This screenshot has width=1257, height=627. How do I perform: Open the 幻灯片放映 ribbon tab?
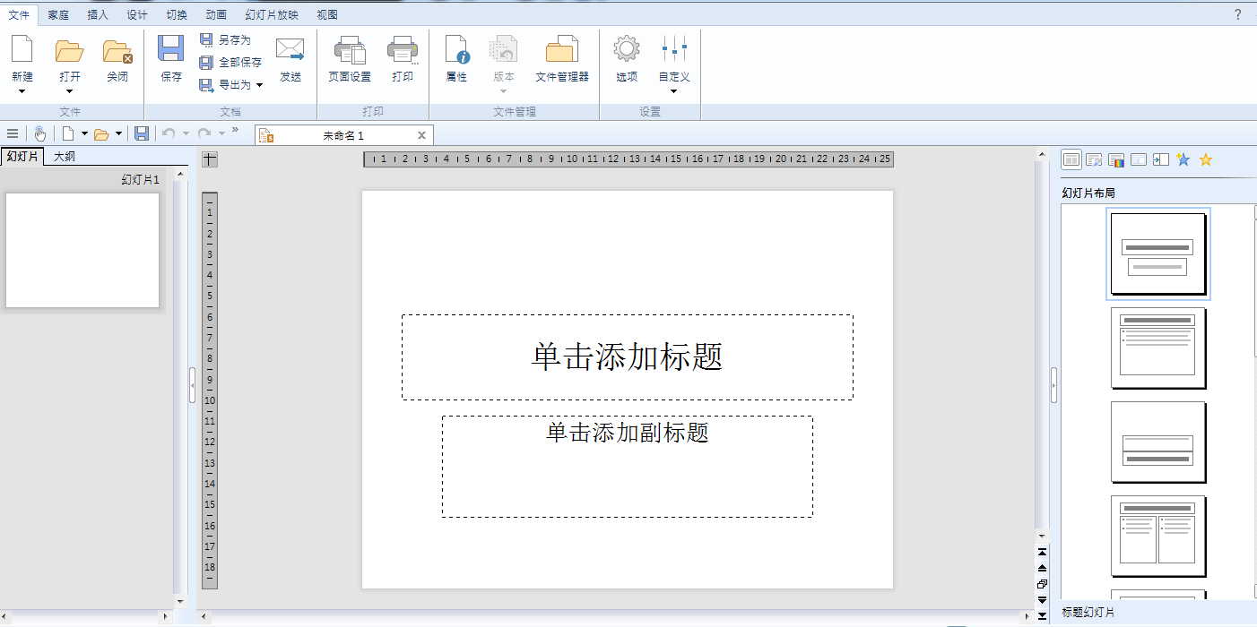(x=272, y=15)
